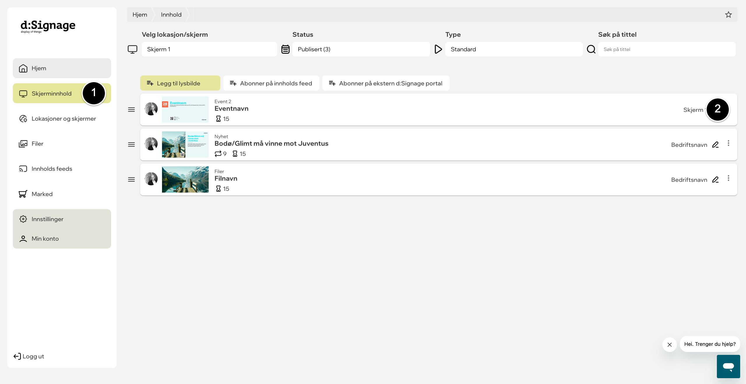This screenshot has height=384, width=746.
Task: Open Innstillinger settings
Action: pyautogui.click(x=62, y=219)
